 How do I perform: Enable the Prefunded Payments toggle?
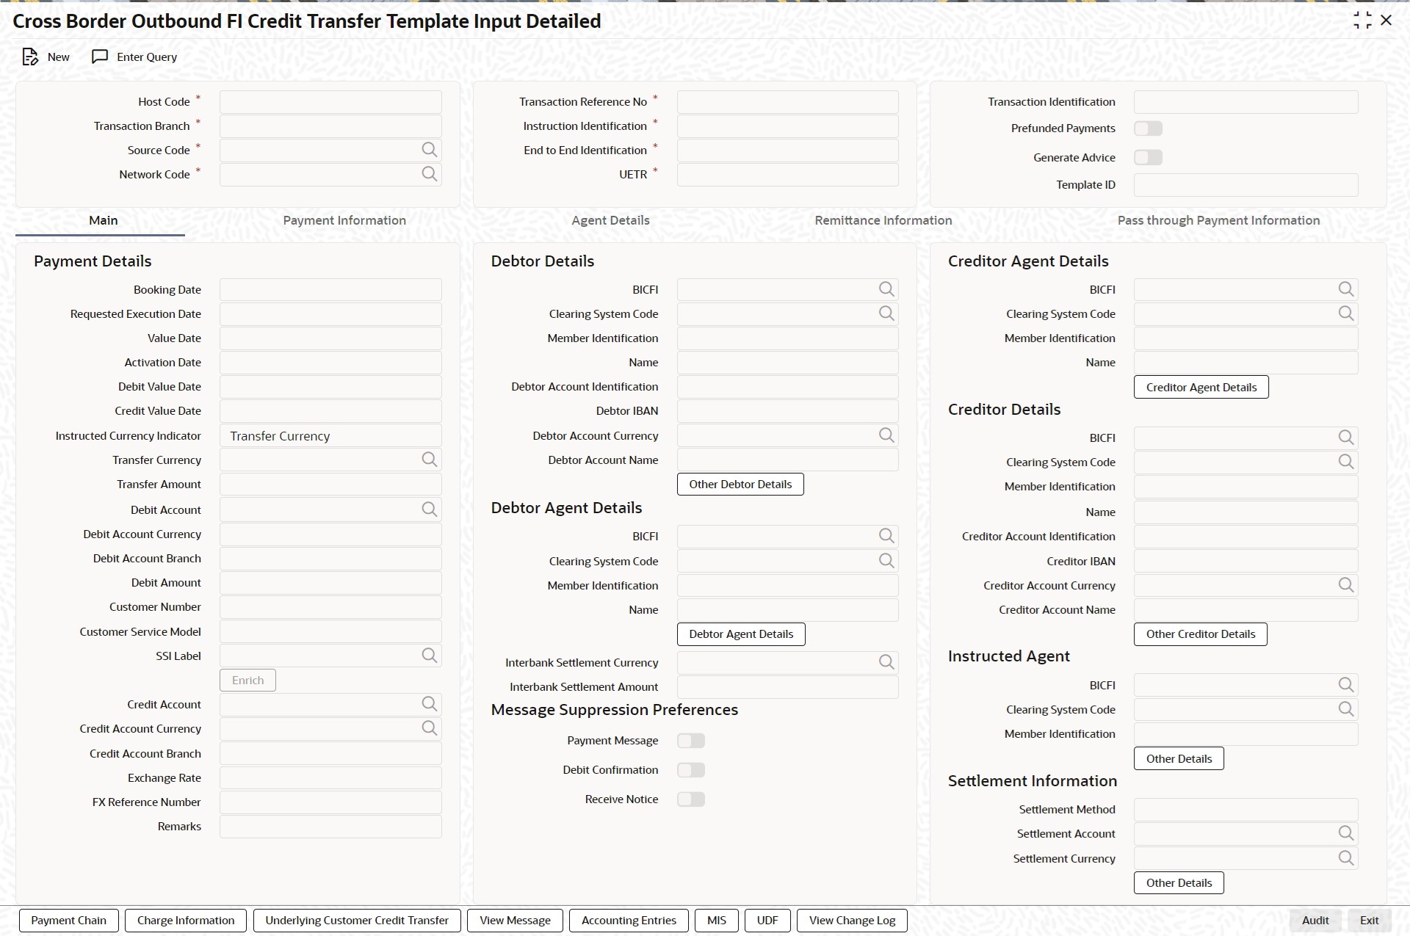click(x=1148, y=128)
